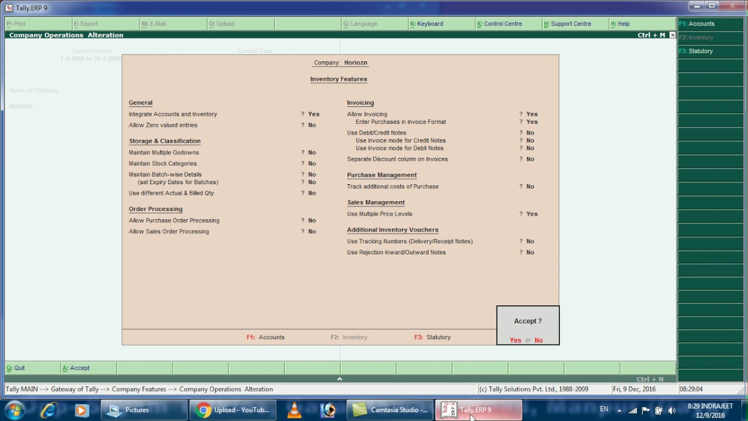Click the media app icon beside VLC
The height and width of the screenshot is (421, 748).
(x=328, y=410)
